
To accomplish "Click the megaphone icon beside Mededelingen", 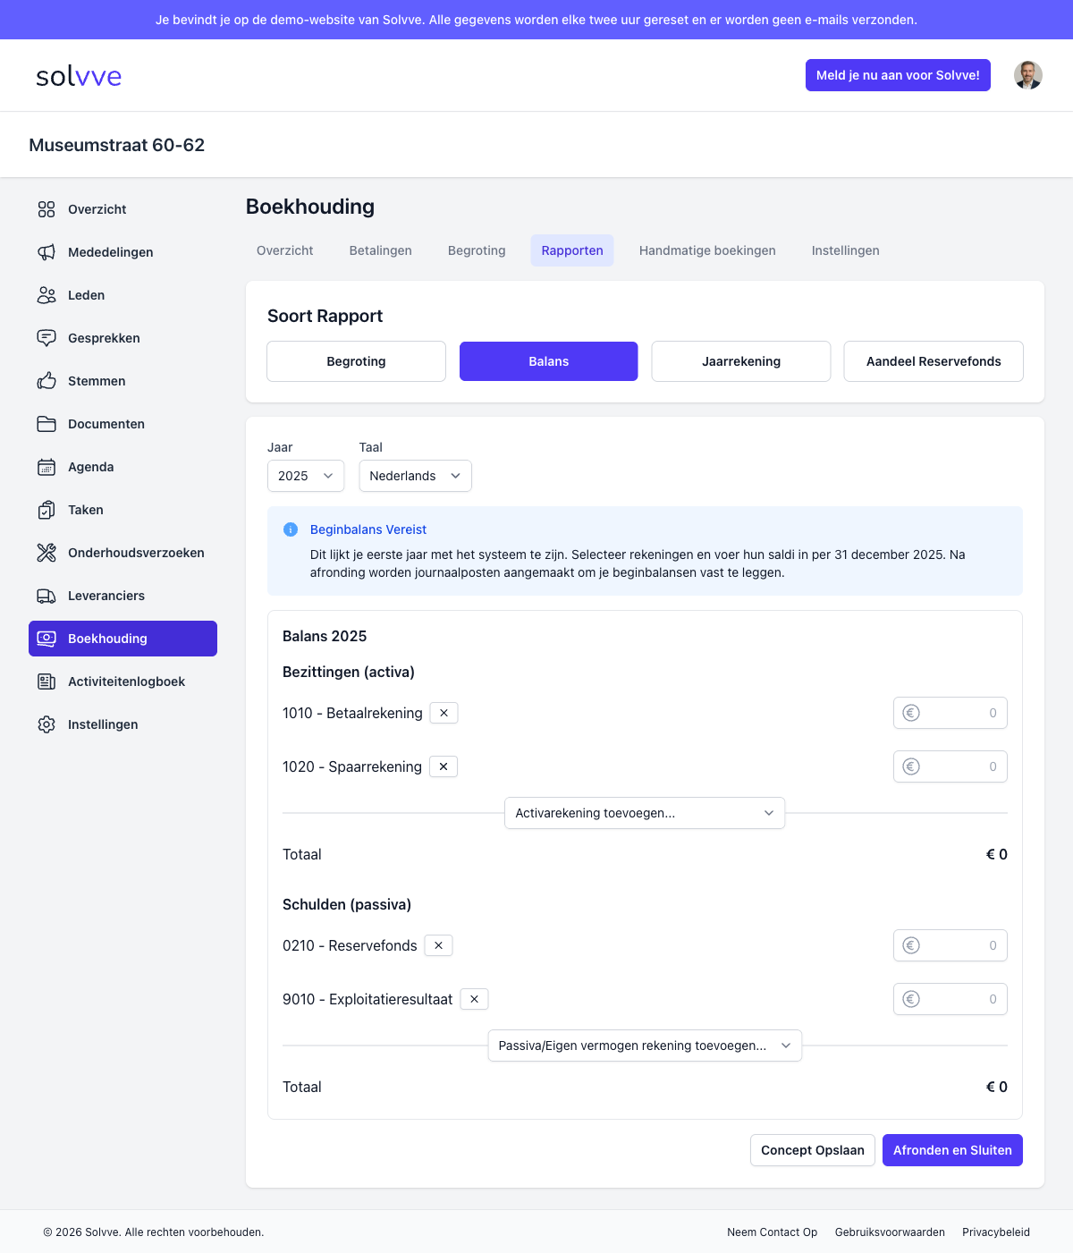I will pos(46,252).
